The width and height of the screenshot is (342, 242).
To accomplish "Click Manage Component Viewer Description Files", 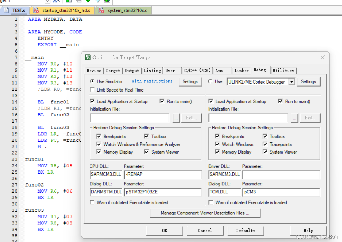I will tap(205, 213).
